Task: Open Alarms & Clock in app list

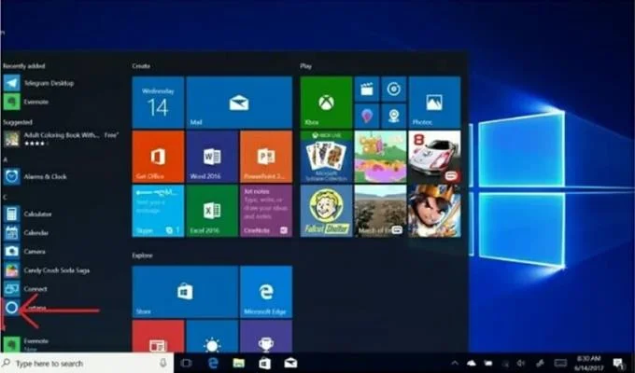Action: [x=35, y=176]
